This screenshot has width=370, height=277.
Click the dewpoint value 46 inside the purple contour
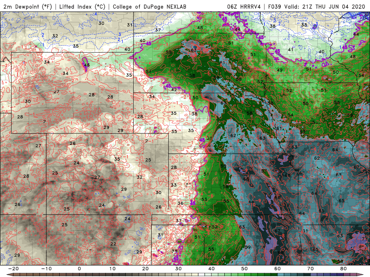[87, 65]
